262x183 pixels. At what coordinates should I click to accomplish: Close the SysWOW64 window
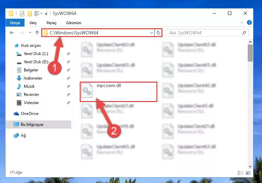point(245,13)
